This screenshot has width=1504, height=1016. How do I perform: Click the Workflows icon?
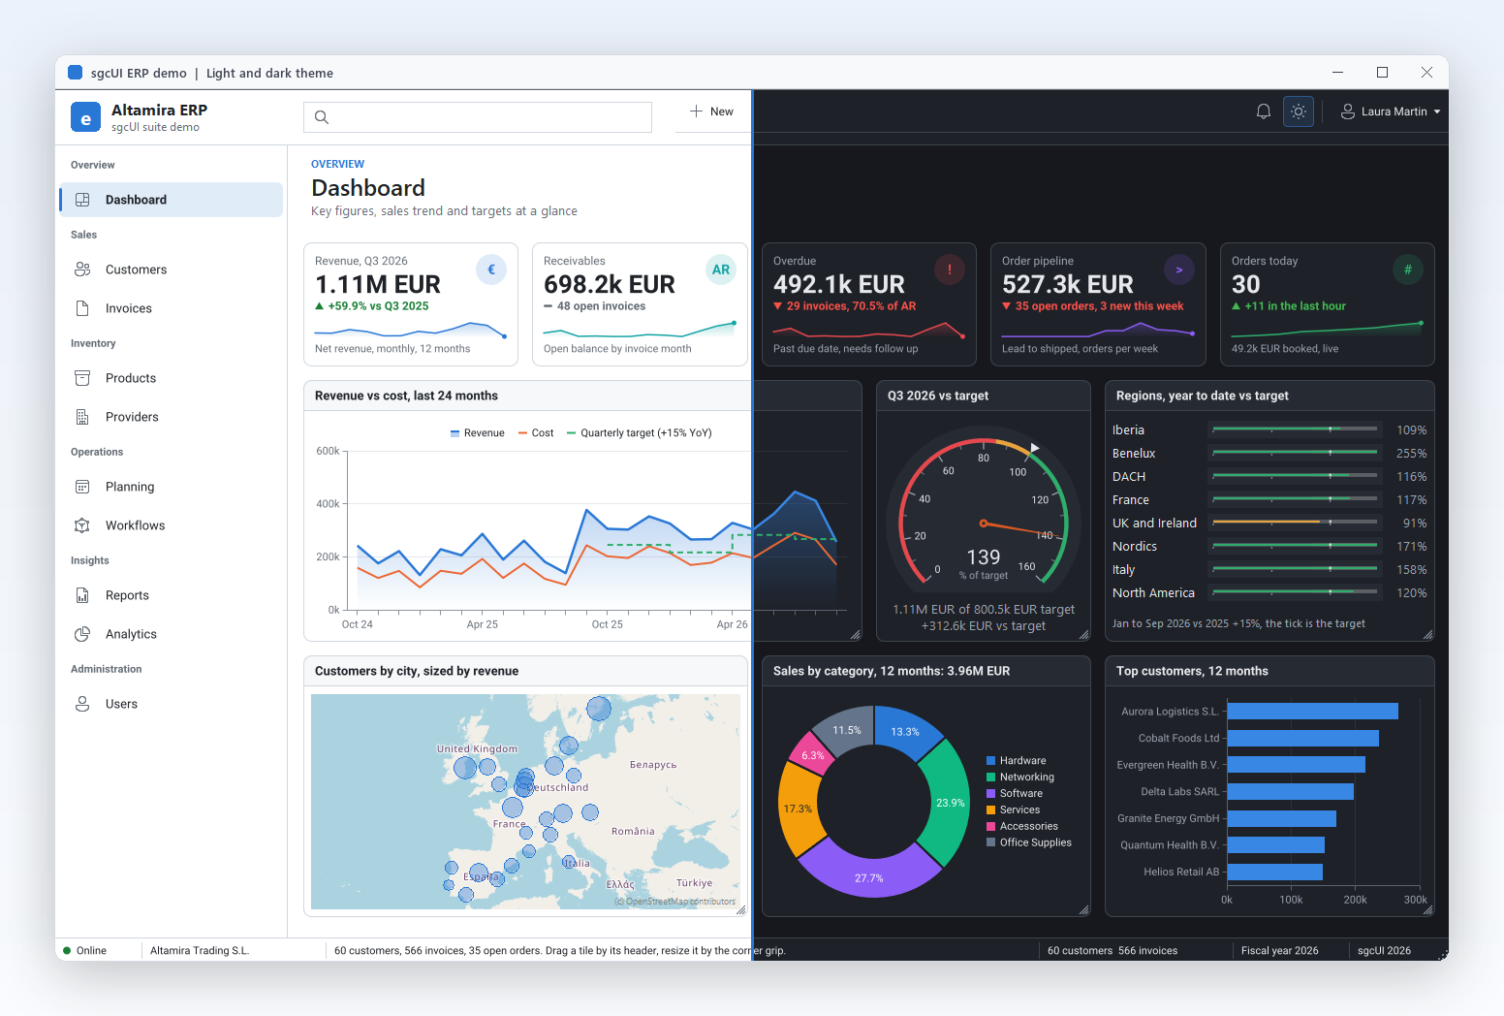tap(82, 525)
